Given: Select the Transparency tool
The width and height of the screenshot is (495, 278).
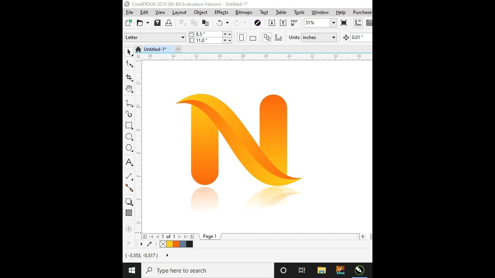Looking at the screenshot, I should tap(129, 213).
